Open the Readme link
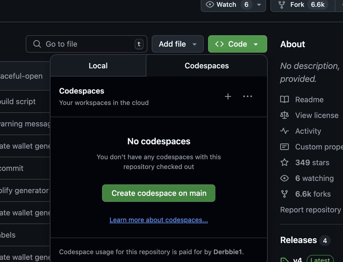Viewport: 343px width, 262px height. pyautogui.click(x=309, y=100)
